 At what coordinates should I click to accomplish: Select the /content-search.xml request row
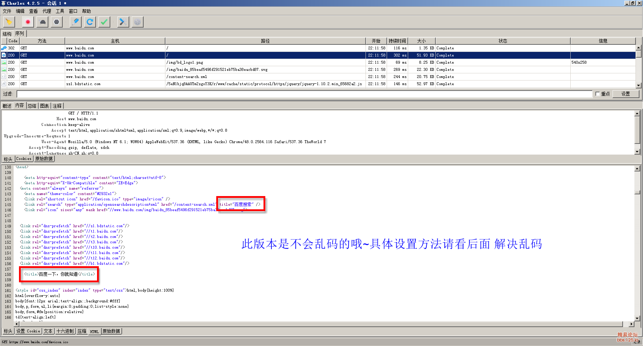318,77
